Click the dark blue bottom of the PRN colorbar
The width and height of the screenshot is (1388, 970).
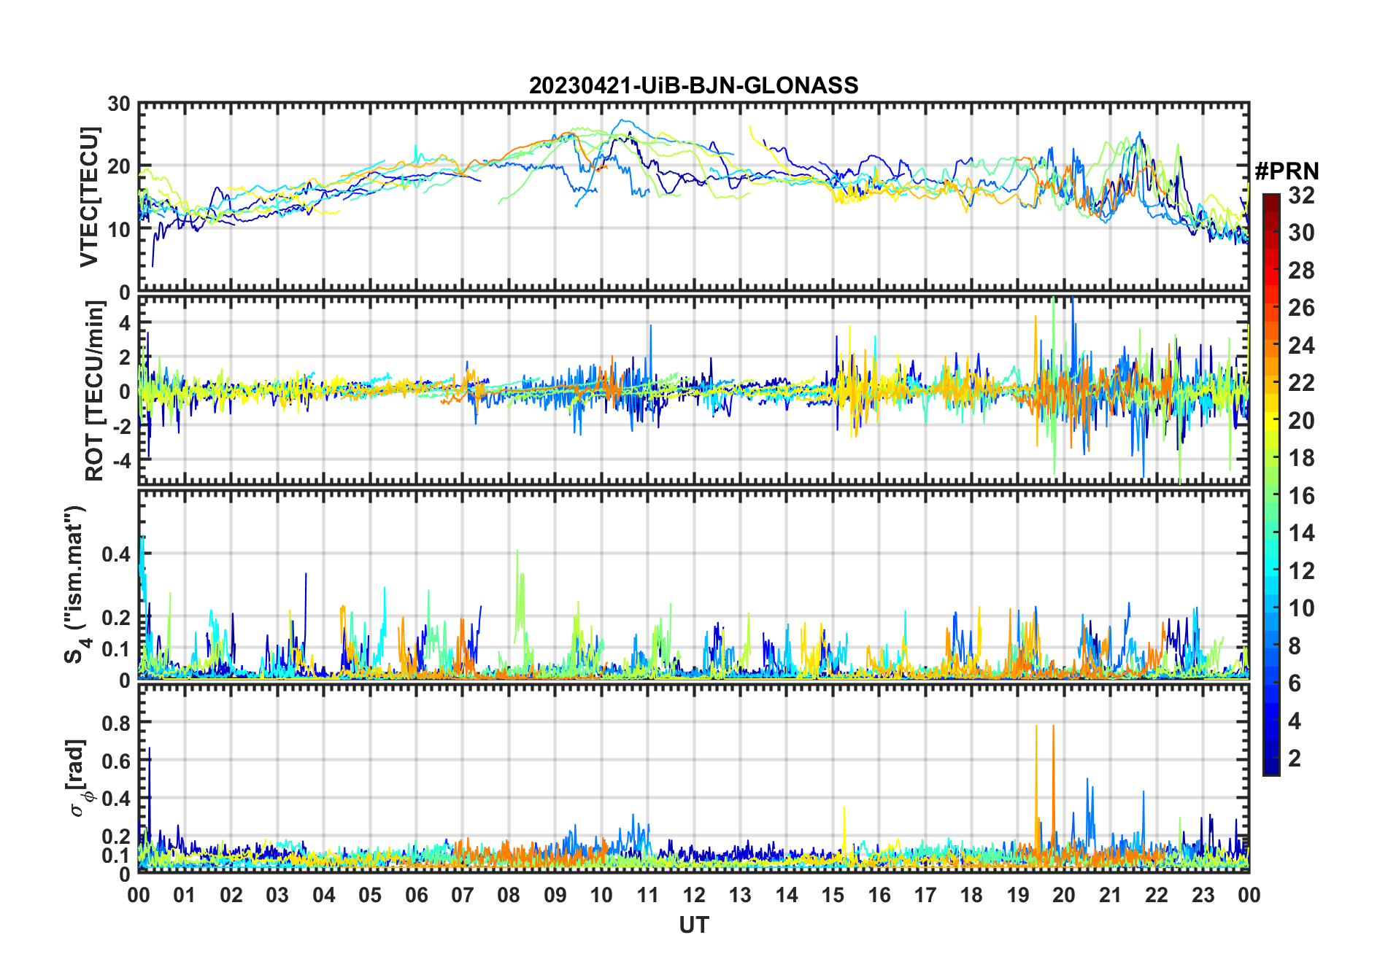click(x=1271, y=768)
